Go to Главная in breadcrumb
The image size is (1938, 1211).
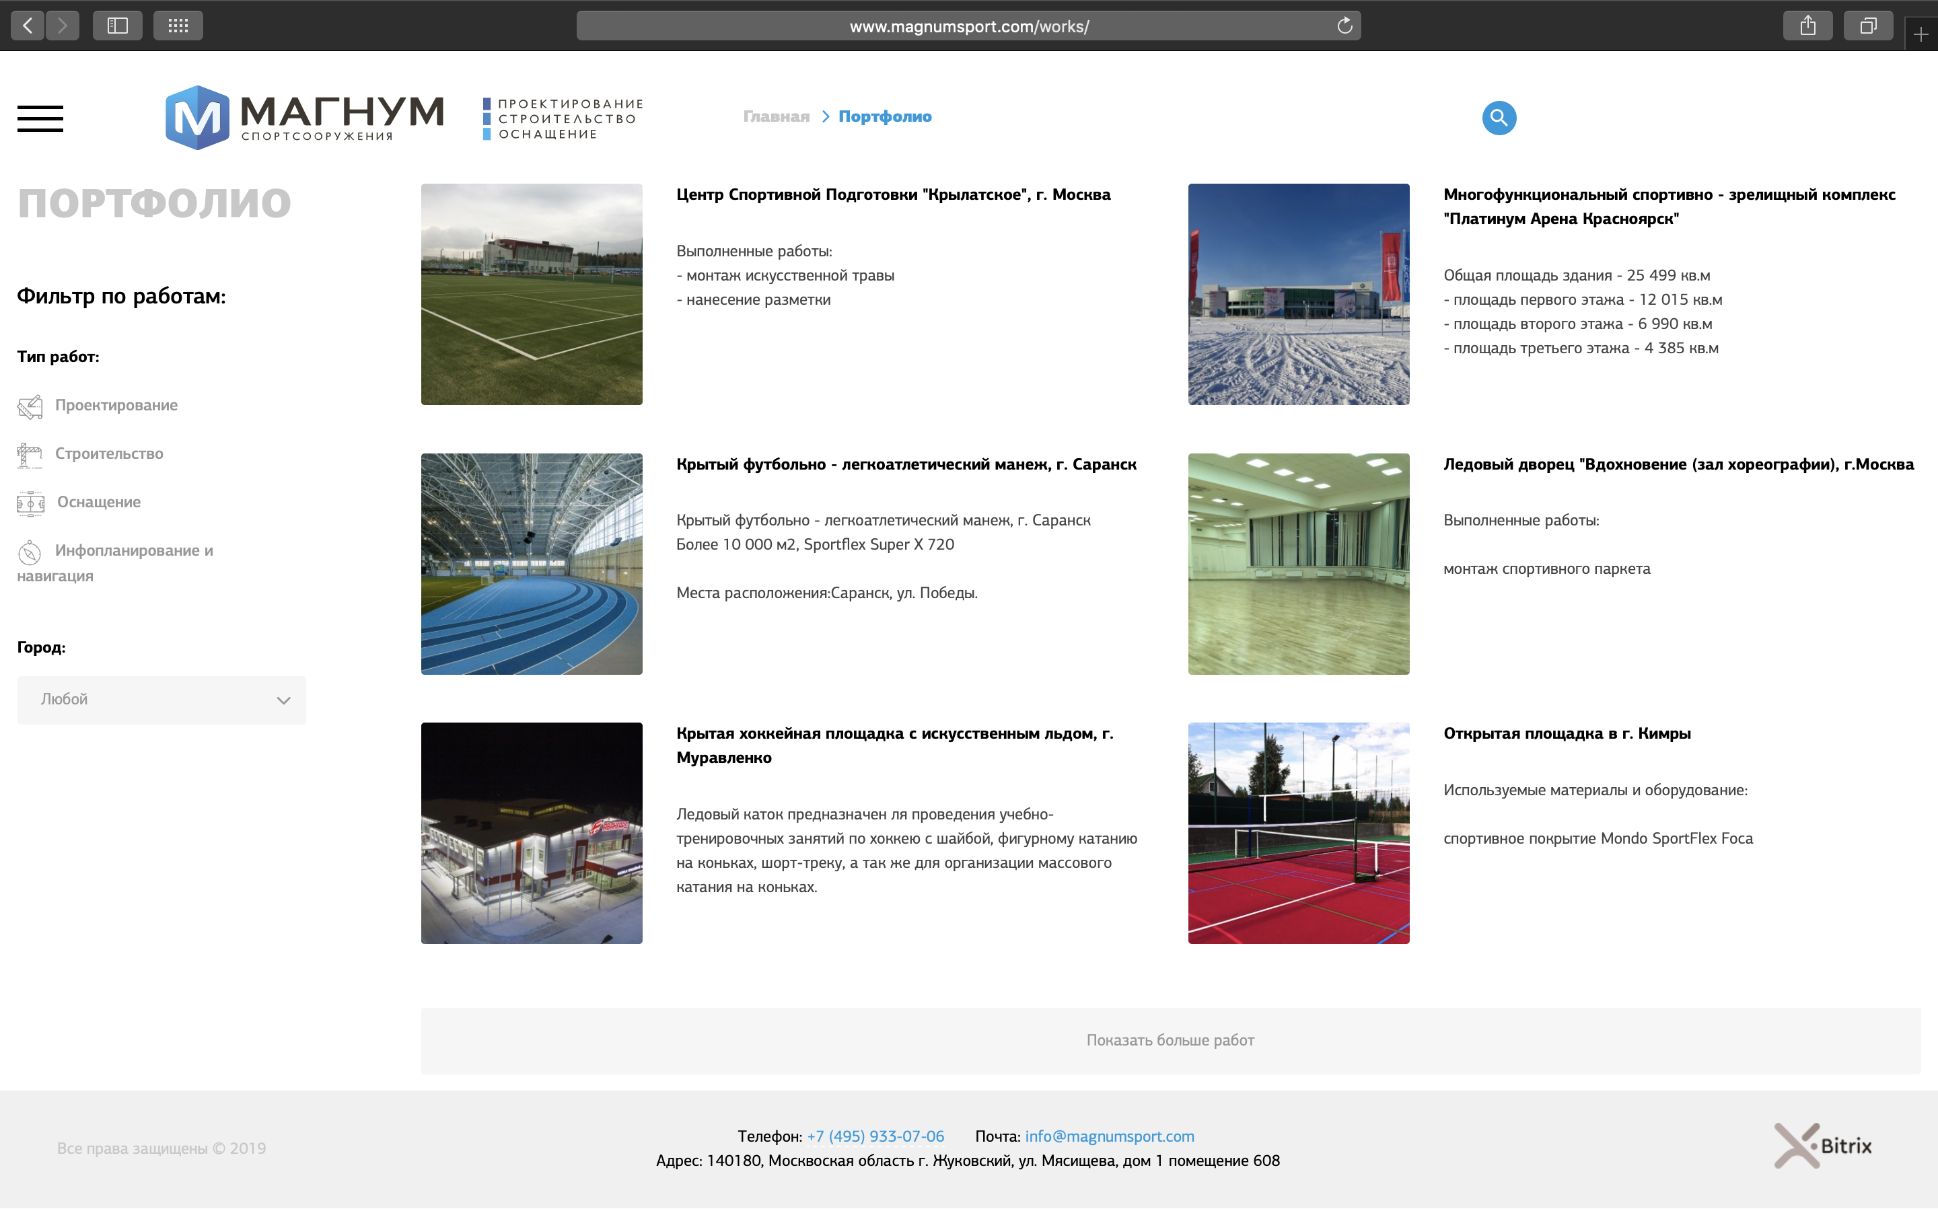776,117
